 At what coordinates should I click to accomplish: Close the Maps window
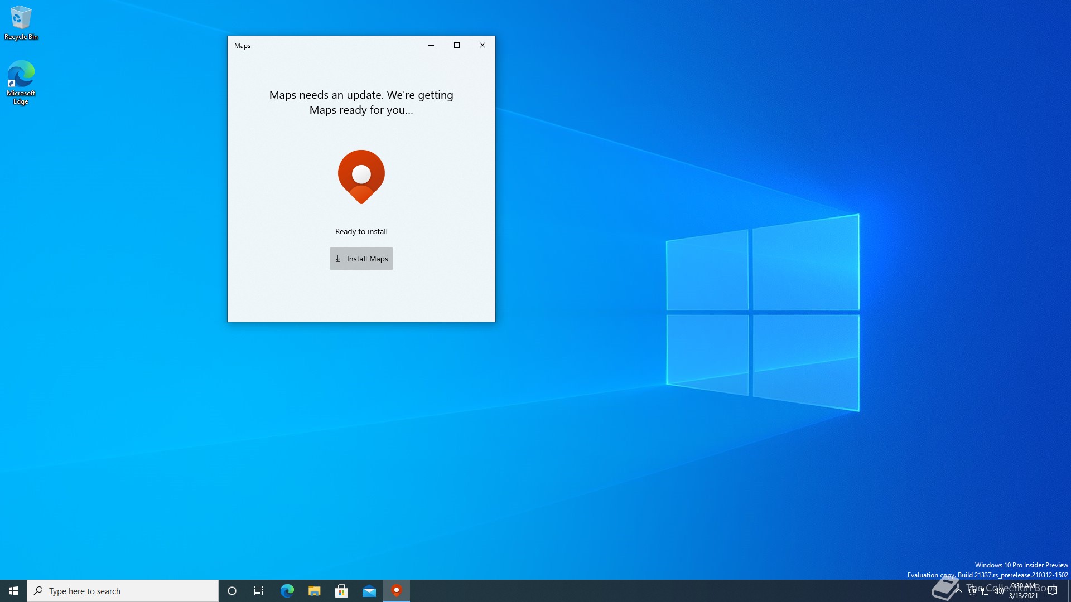(x=482, y=45)
